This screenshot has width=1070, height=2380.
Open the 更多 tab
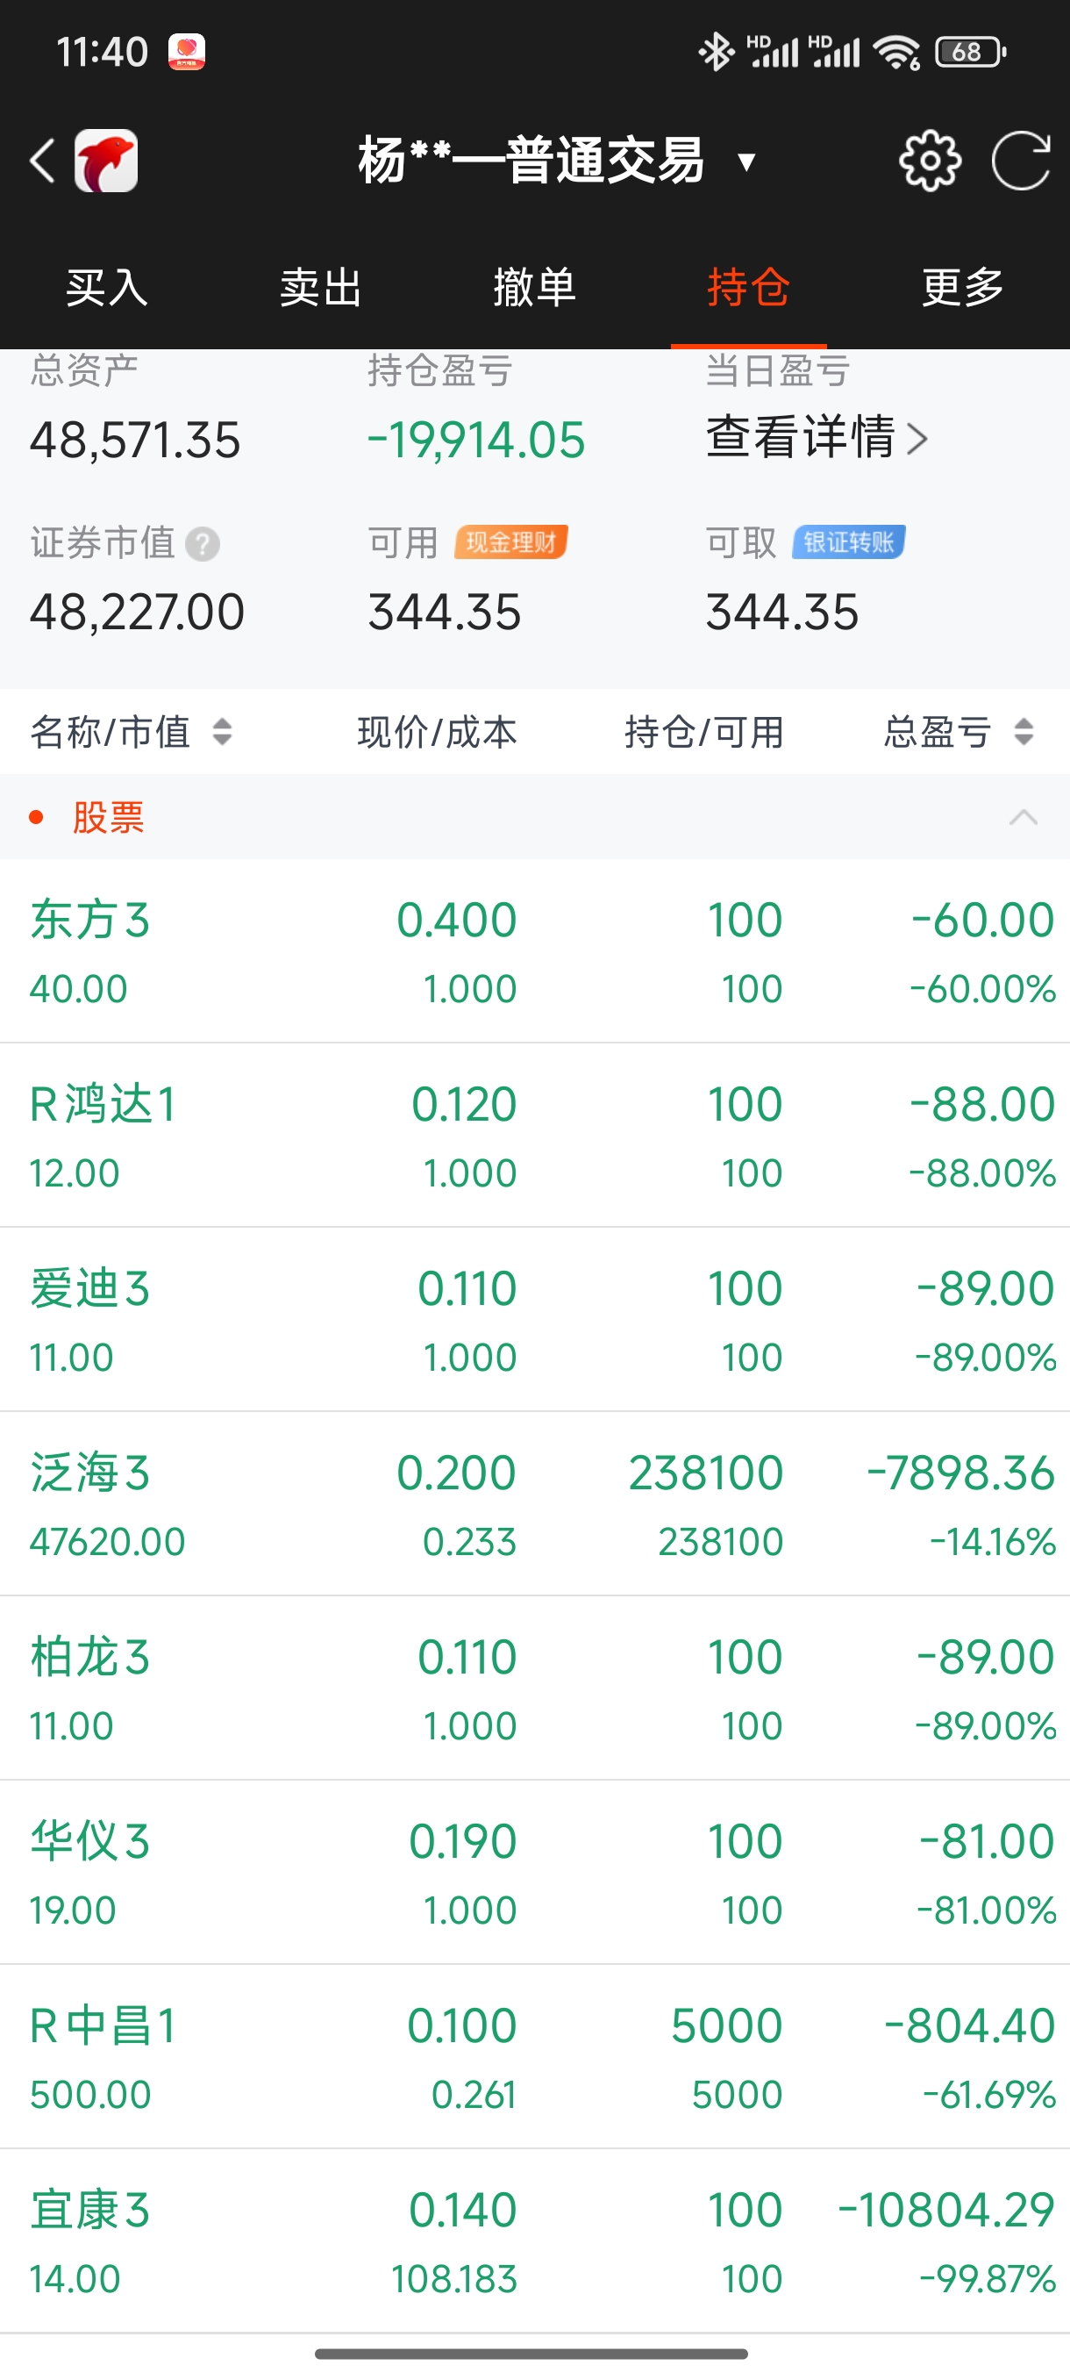(963, 287)
